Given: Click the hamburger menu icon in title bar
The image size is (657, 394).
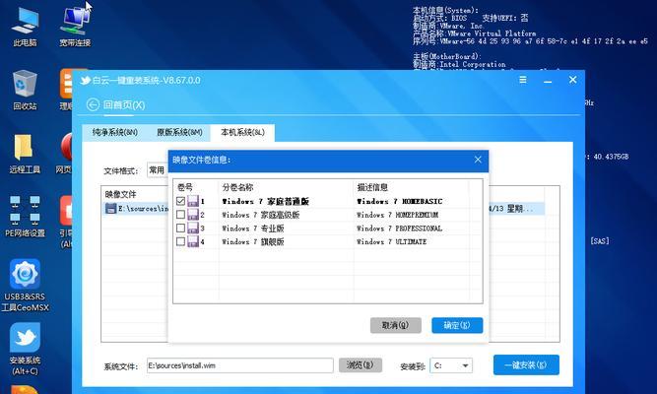Looking at the screenshot, I should tap(523, 80).
